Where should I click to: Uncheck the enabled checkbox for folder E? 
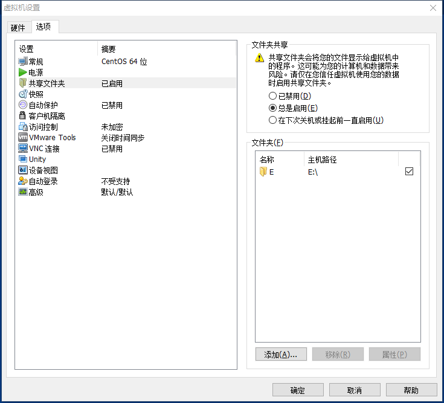click(409, 172)
